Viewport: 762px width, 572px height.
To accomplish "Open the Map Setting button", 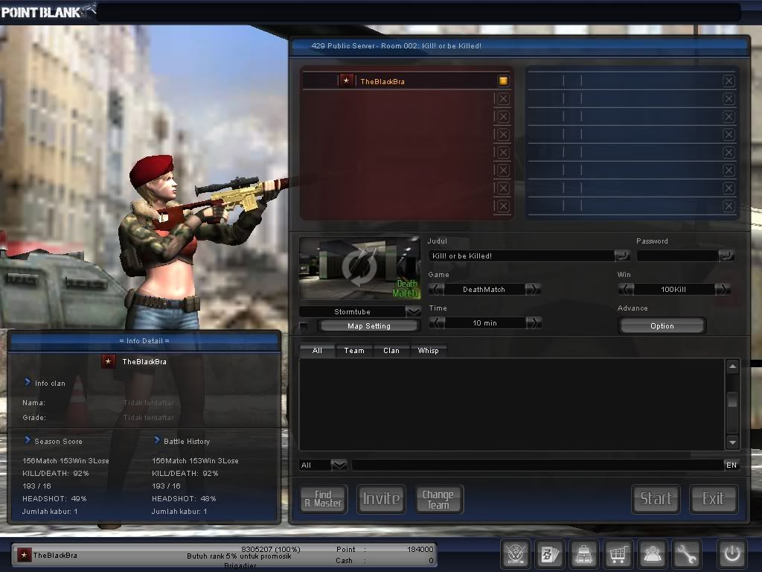I will [x=369, y=326].
